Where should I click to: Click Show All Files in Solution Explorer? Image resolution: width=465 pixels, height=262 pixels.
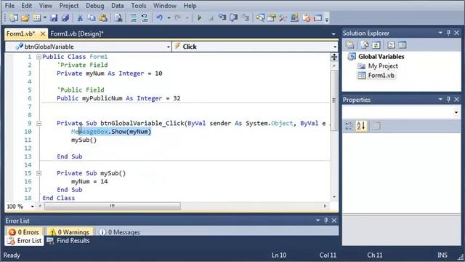point(365,45)
